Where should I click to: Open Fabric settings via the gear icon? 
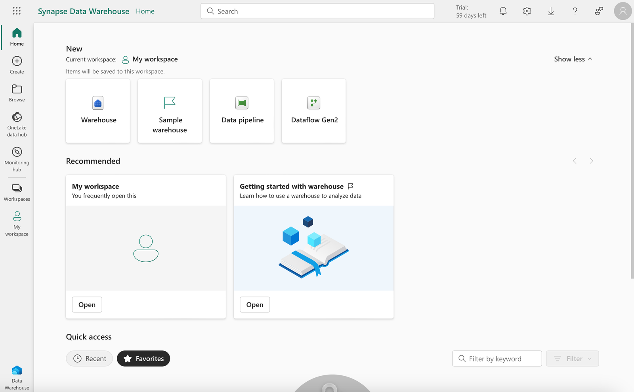click(527, 11)
